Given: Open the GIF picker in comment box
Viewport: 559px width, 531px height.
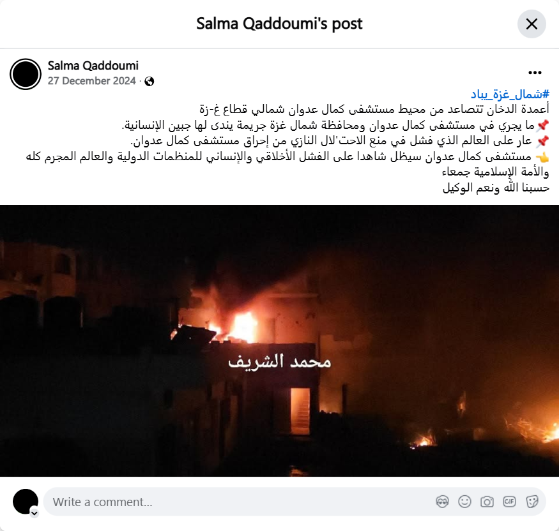Looking at the screenshot, I should [x=509, y=502].
